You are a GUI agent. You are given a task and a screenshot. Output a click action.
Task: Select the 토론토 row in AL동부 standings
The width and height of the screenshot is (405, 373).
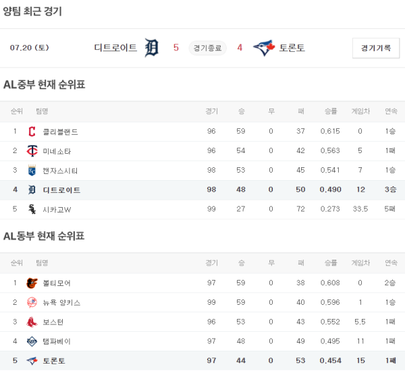[202, 362]
